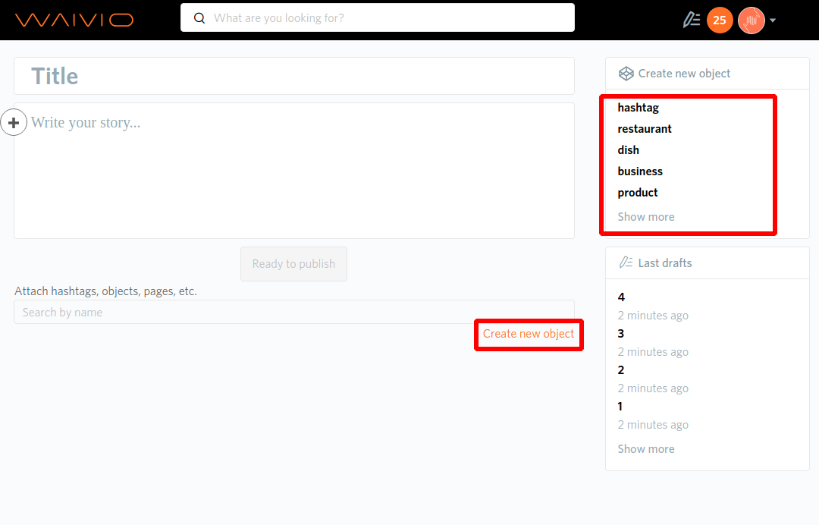Click the drafts icon beside Last drafts
The width and height of the screenshot is (819, 525).
[x=626, y=263]
